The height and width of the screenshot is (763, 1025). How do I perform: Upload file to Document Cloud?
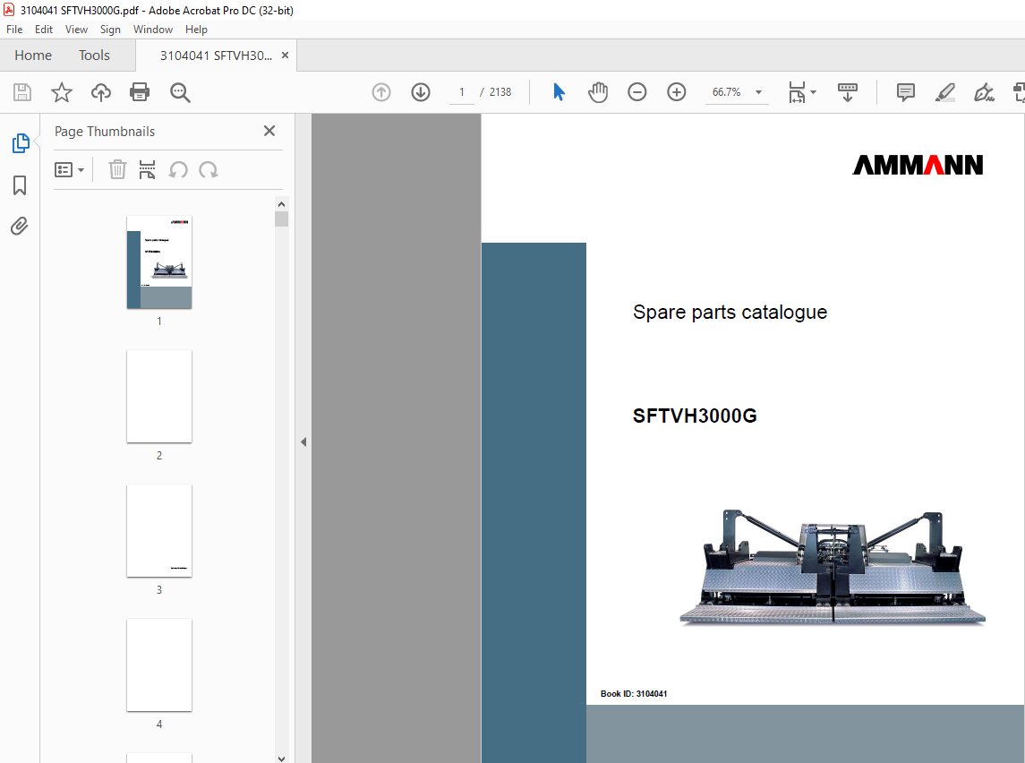click(x=100, y=92)
